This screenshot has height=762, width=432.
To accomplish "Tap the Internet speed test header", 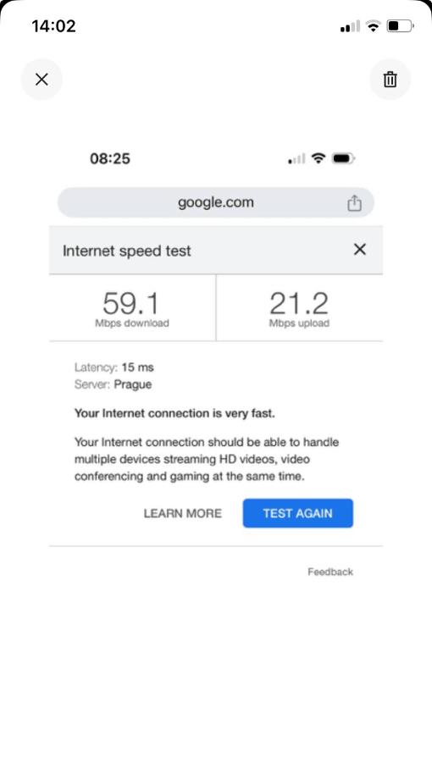I will pos(127,251).
